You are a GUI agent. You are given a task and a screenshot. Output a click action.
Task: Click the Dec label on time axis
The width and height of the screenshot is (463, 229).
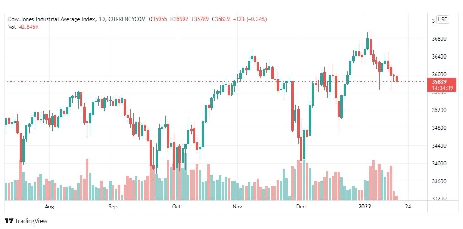tap(301, 207)
